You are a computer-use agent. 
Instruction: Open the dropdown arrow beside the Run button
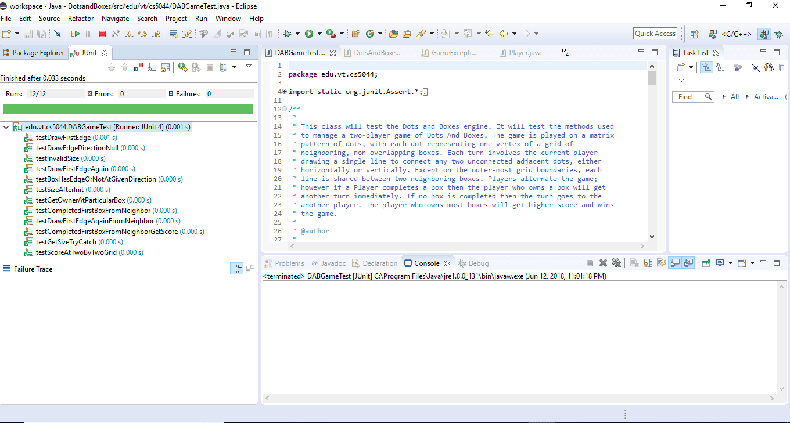(319, 34)
